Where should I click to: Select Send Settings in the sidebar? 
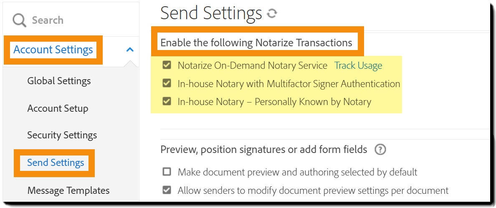tap(56, 163)
